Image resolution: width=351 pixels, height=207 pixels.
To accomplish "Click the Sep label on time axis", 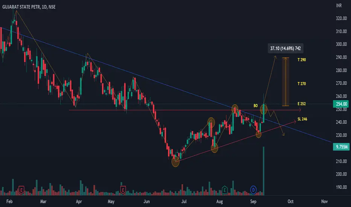I will coord(253,201).
